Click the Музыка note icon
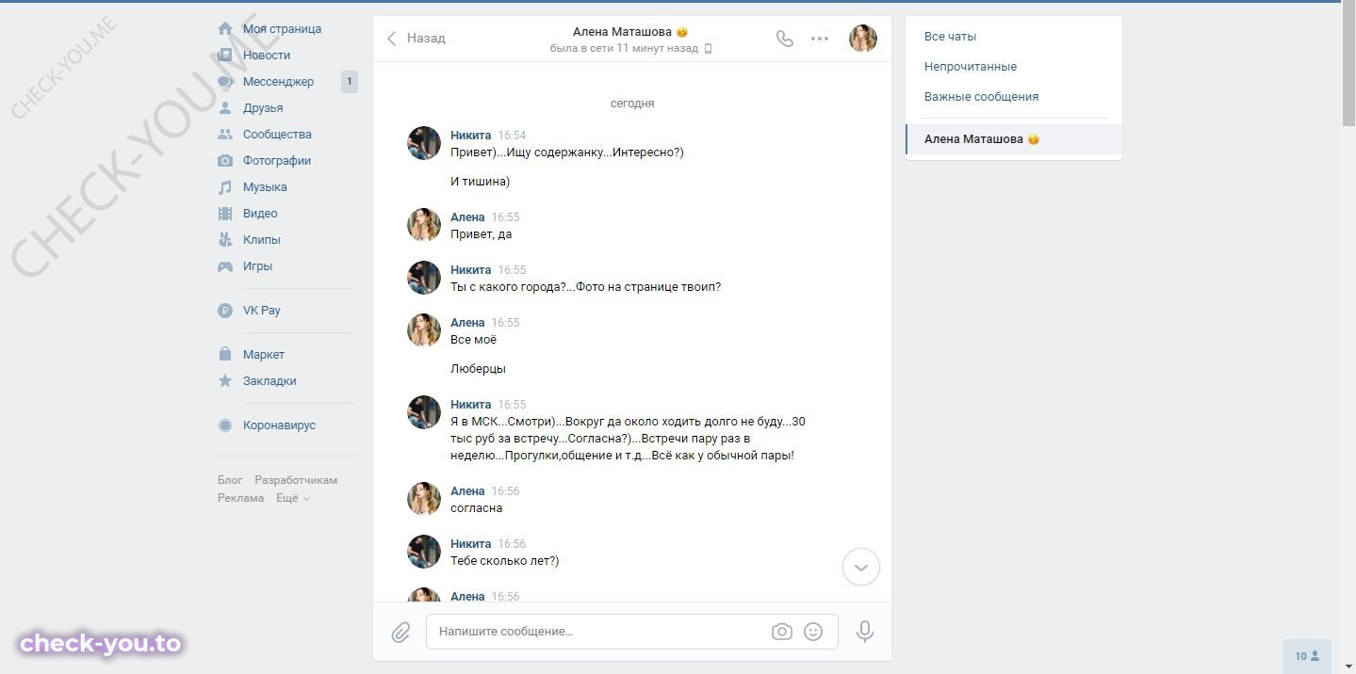The height and width of the screenshot is (674, 1356). [225, 187]
